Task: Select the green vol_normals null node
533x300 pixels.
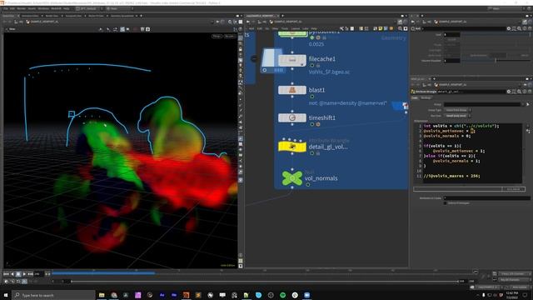Action: pos(292,177)
